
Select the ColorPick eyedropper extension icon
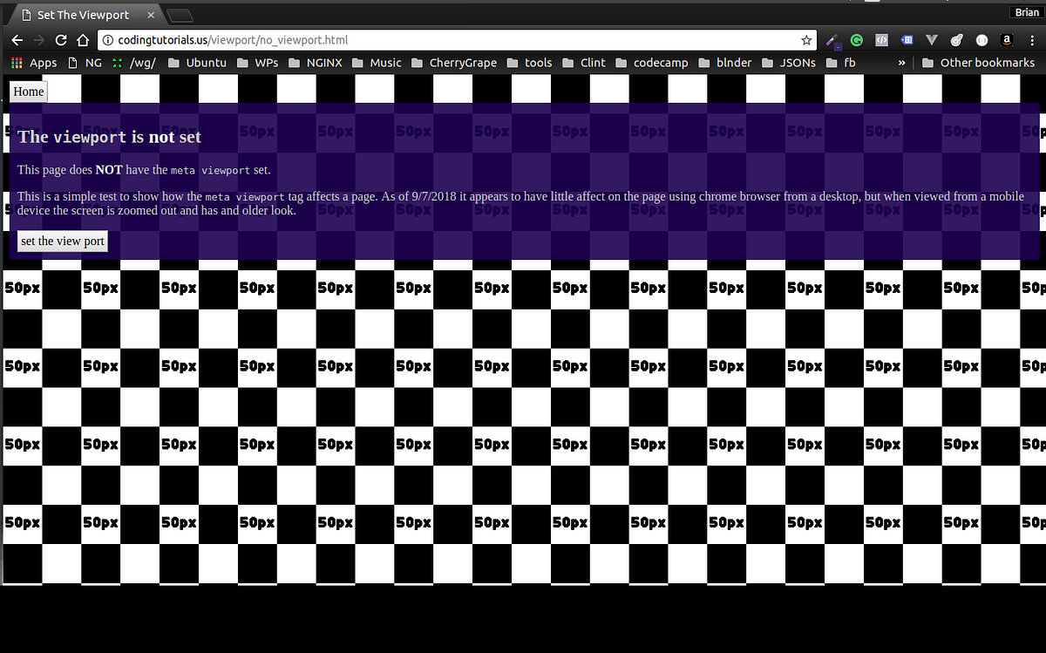[x=831, y=40]
